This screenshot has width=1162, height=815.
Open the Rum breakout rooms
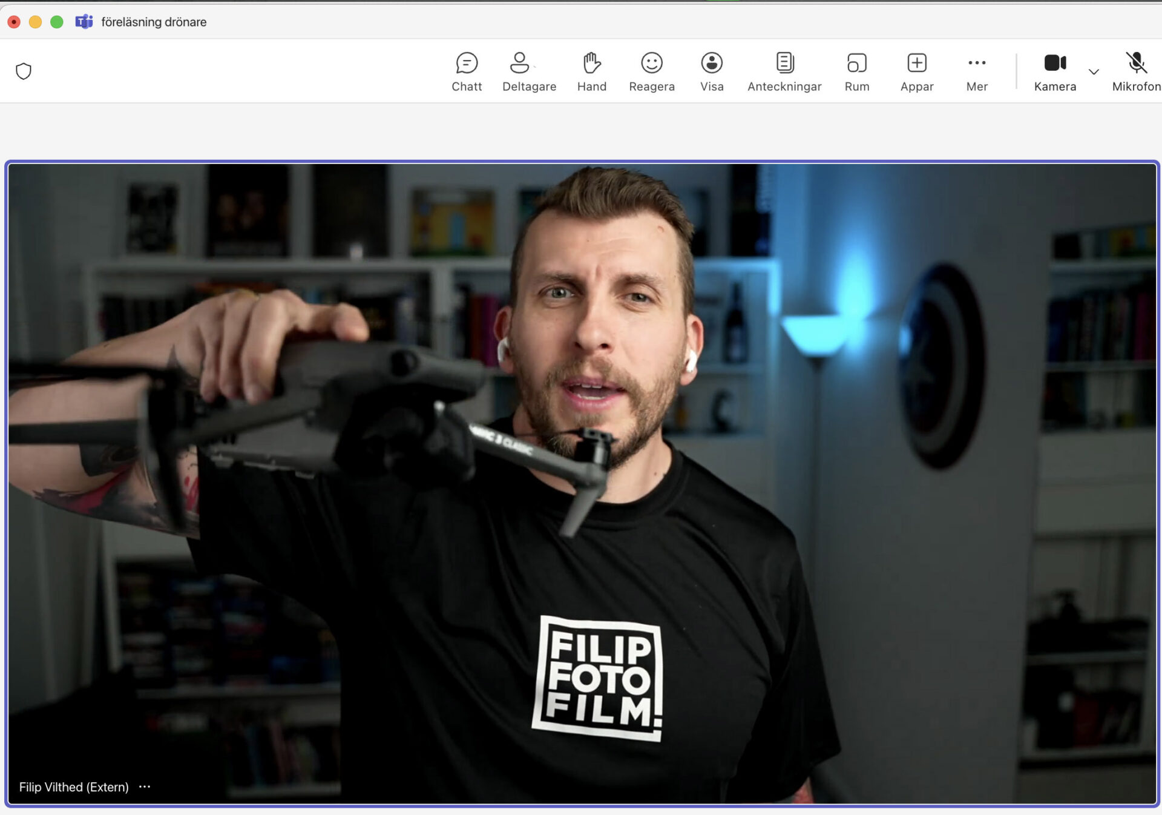tap(856, 71)
